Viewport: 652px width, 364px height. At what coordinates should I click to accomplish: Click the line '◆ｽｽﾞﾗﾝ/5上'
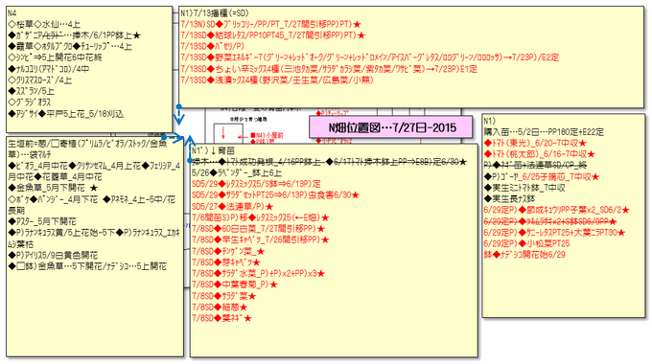[31, 91]
